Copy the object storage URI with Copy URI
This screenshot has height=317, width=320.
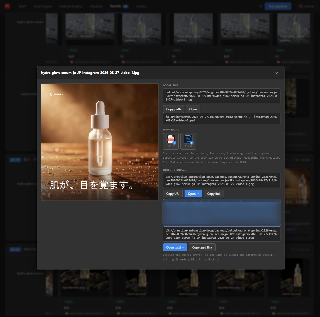coord(173,194)
